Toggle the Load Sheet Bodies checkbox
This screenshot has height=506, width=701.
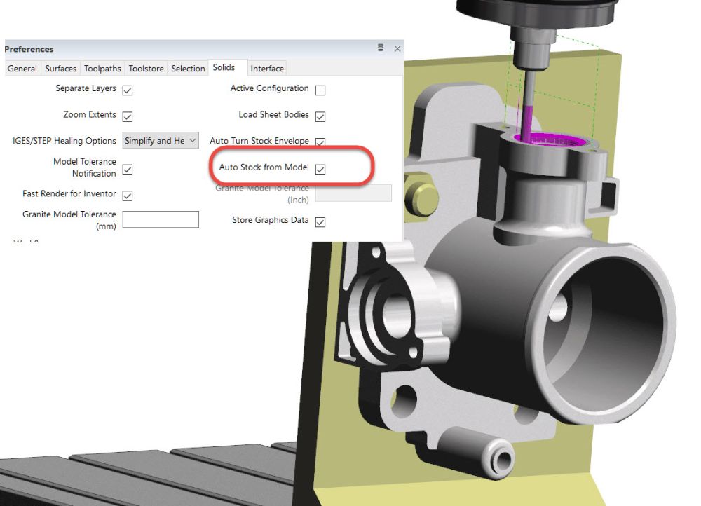point(320,116)
